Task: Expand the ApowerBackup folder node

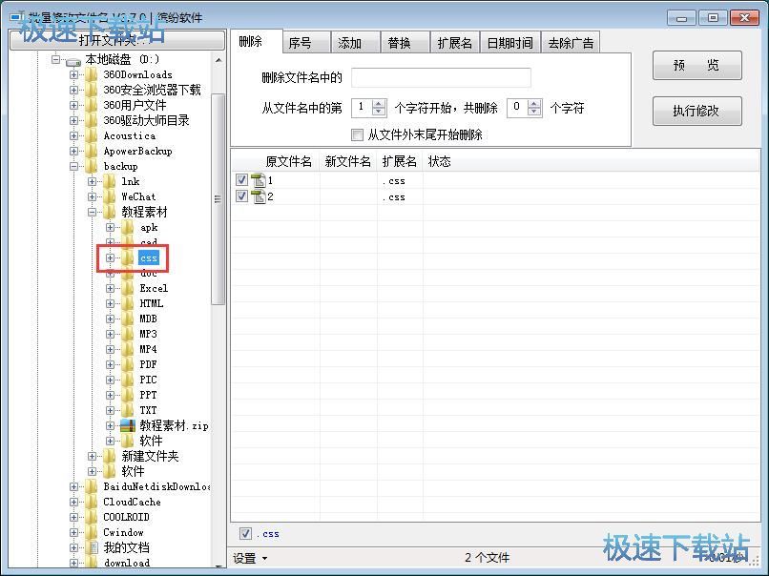Action: (73, 151)
